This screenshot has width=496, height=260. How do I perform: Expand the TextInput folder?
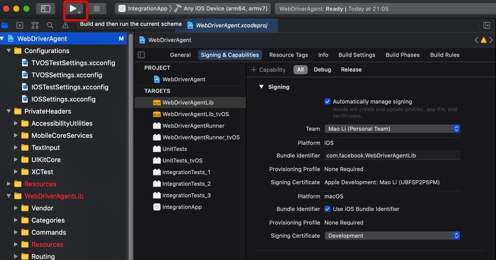click(x=16, y=147)
